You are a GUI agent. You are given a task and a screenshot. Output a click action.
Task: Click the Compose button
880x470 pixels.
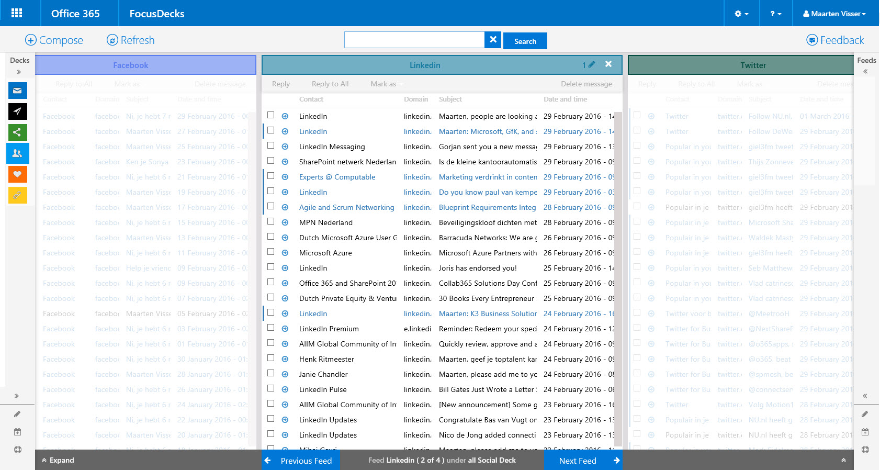pyautogui.click(x=54, y=40)
